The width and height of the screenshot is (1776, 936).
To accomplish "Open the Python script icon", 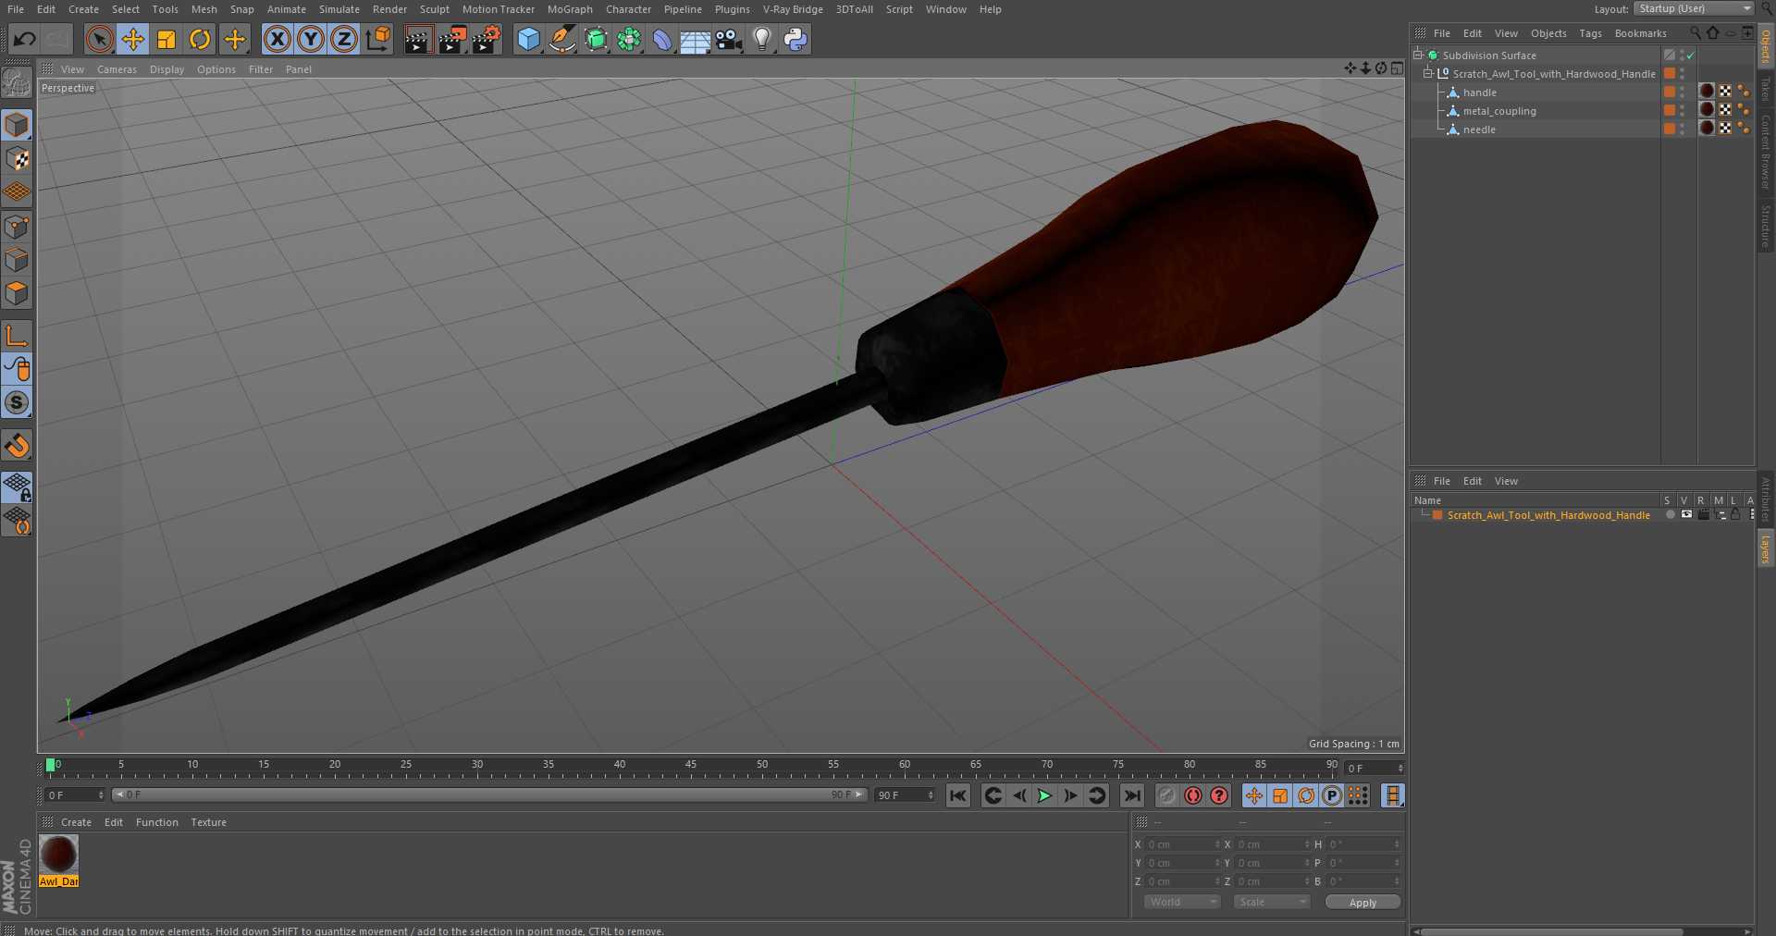I will point(795,39).
